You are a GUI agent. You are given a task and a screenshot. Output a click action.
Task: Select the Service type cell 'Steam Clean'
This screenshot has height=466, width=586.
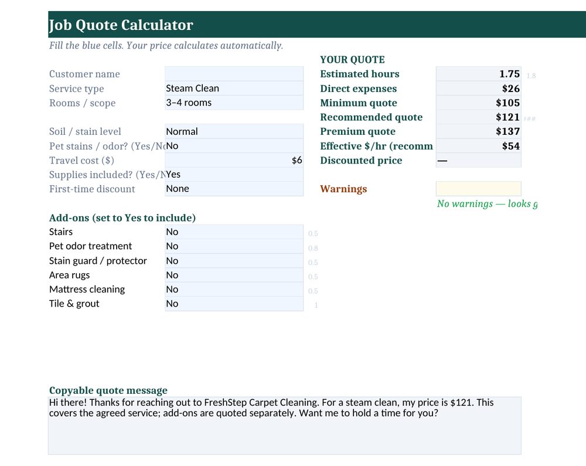234,88
